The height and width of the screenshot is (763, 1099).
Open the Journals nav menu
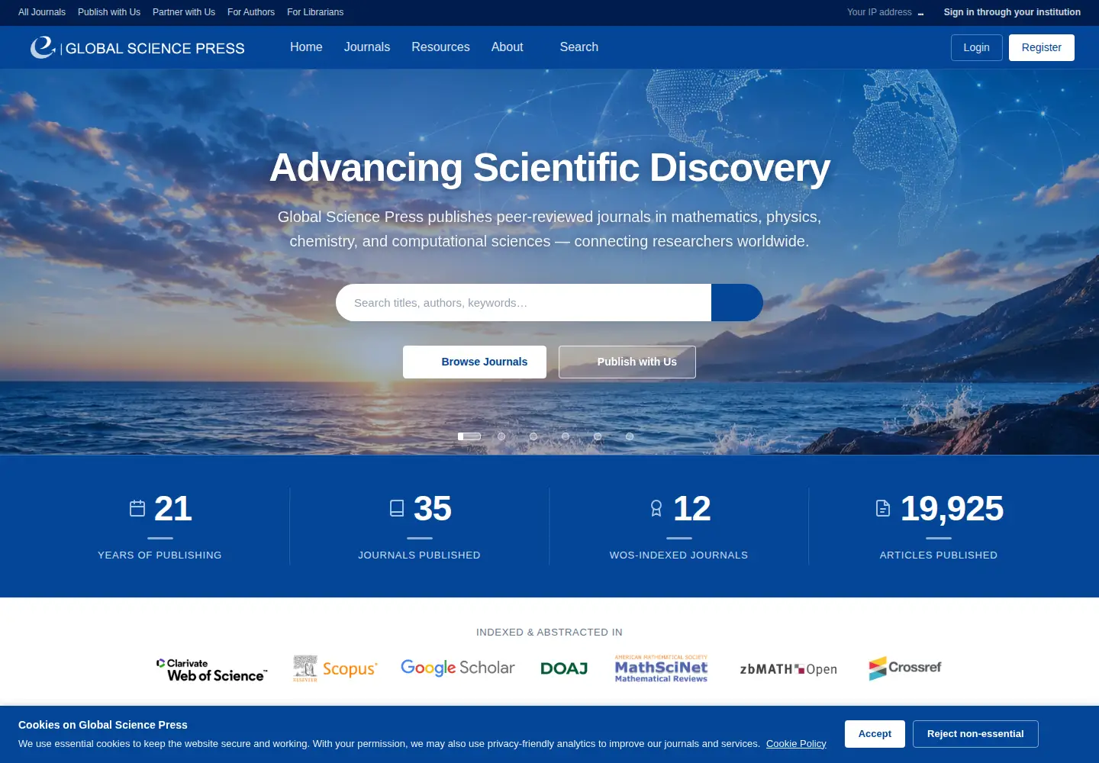[x=367, y=47]
